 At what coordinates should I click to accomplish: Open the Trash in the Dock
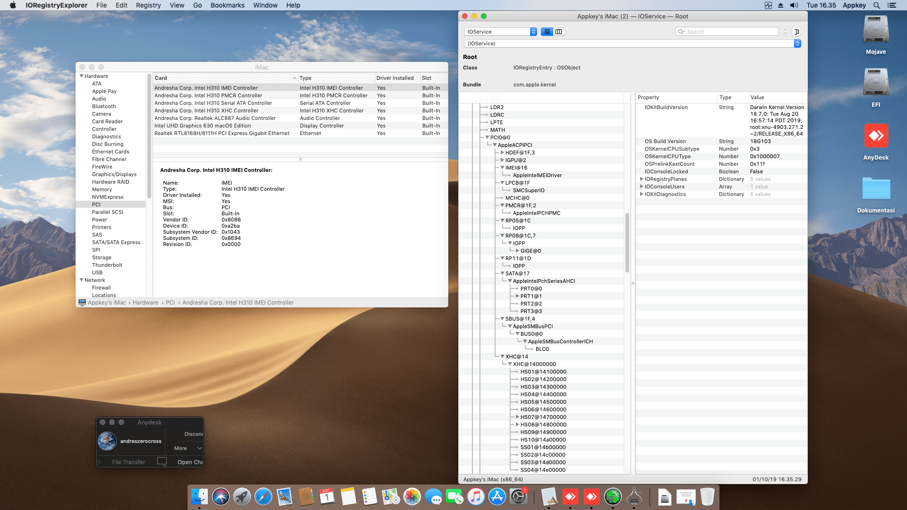coord(707,497)
